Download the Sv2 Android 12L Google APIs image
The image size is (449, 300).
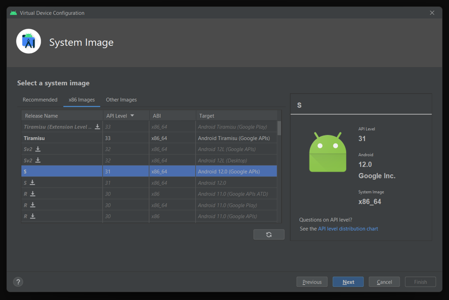38,149
